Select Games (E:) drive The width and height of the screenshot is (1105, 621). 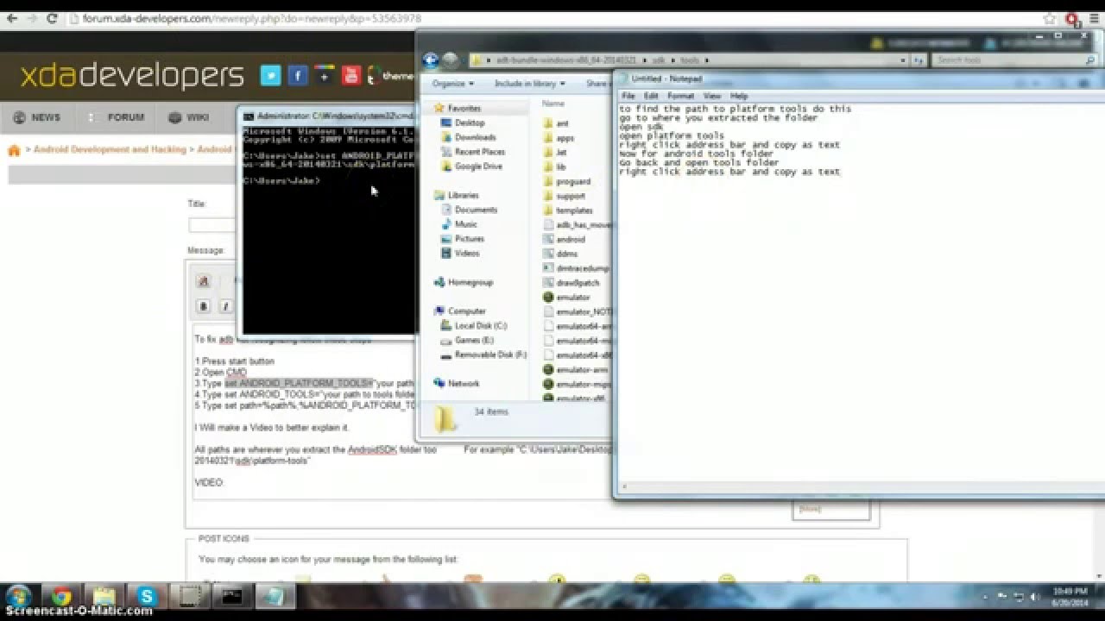466,340
